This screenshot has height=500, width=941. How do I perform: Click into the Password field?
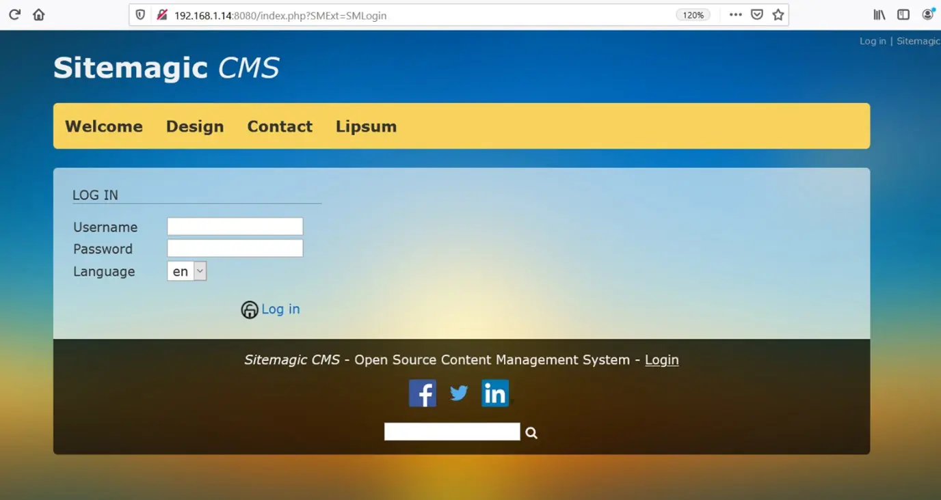pos(235,249)
